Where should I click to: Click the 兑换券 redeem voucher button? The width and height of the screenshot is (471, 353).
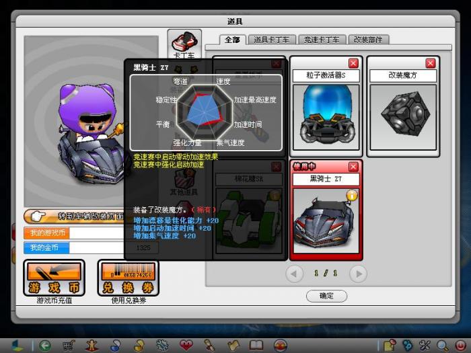click(129, 278)
